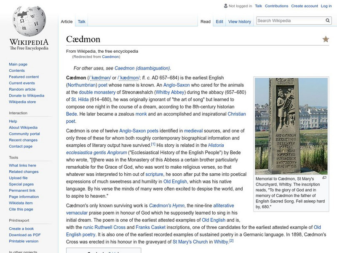Click Permanent link
This screenshot has height=253, width=337.
coord(22,190)
